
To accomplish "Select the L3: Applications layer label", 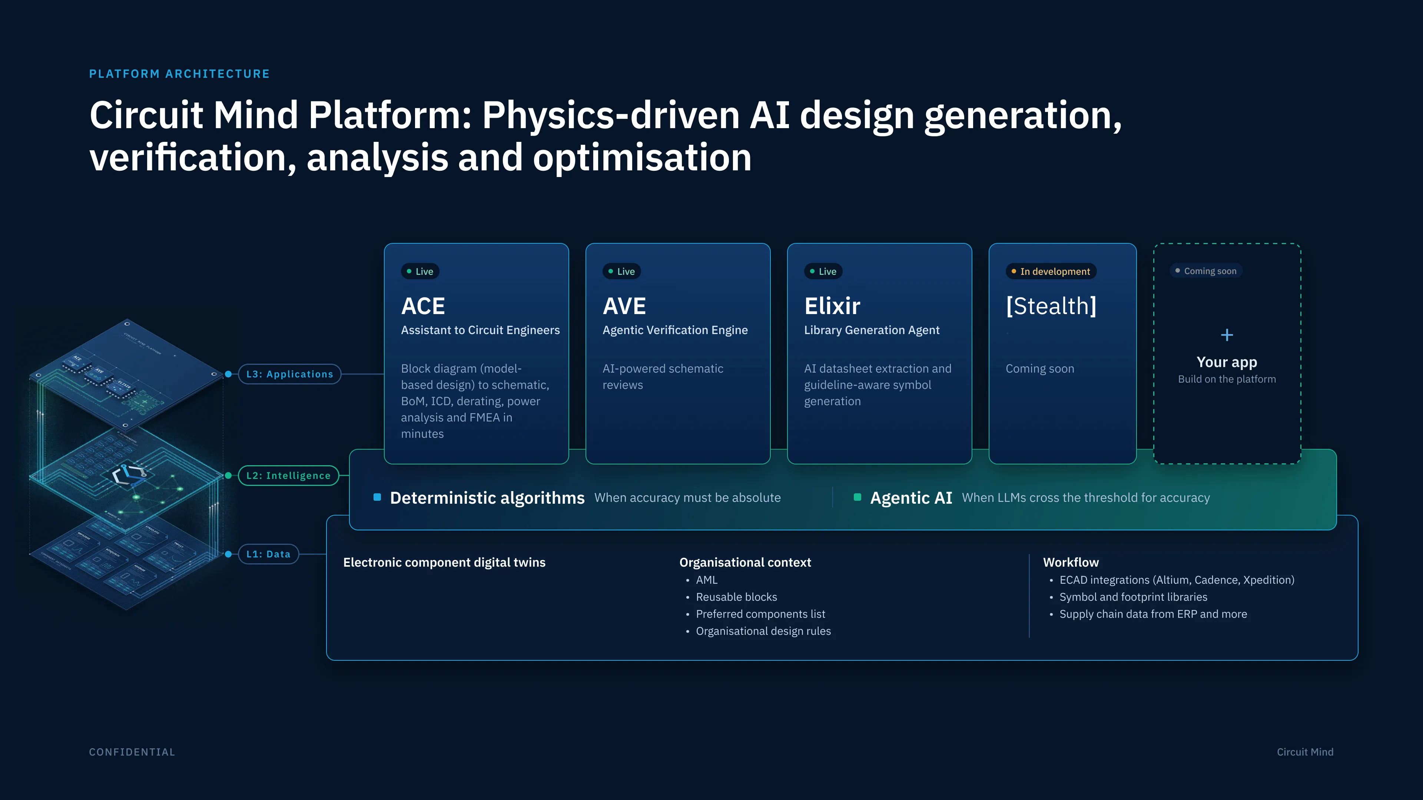I will coord(289,374).
